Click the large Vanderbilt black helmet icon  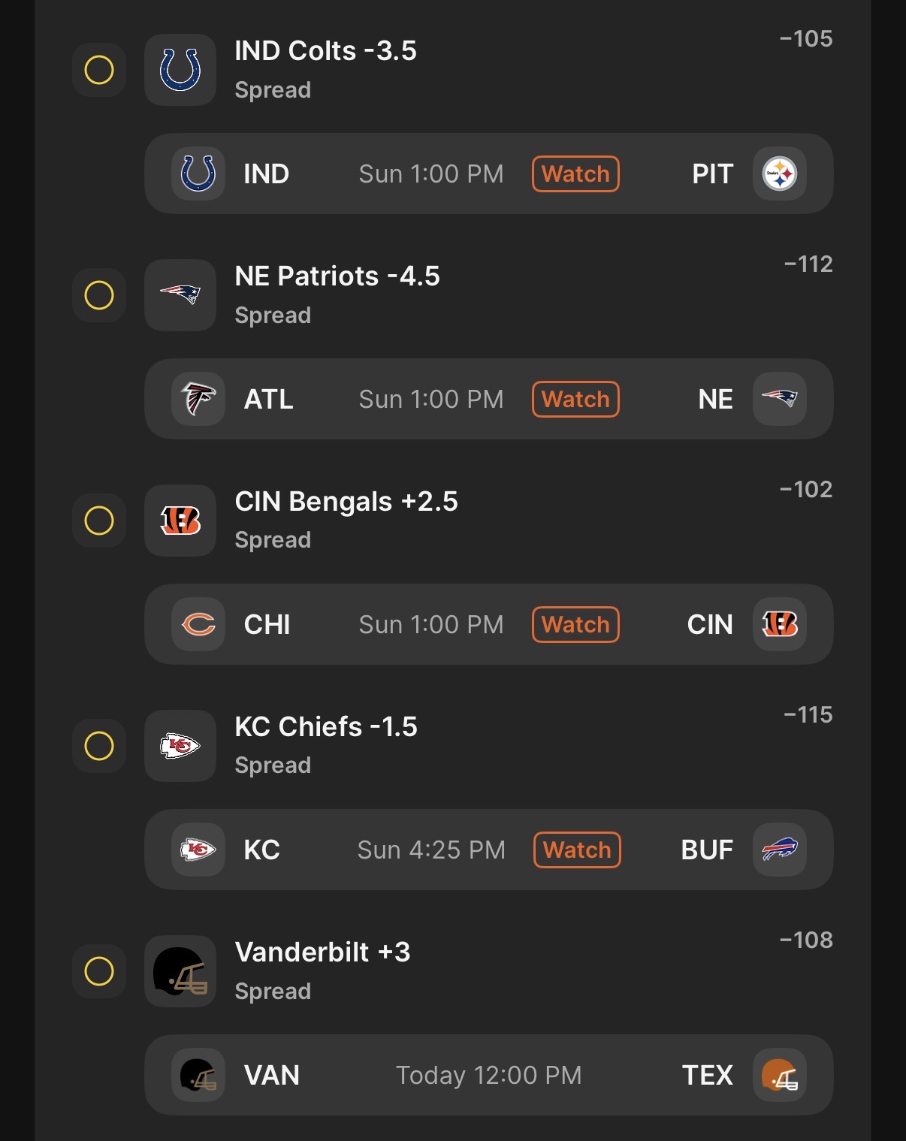click(x=180, y=971)
